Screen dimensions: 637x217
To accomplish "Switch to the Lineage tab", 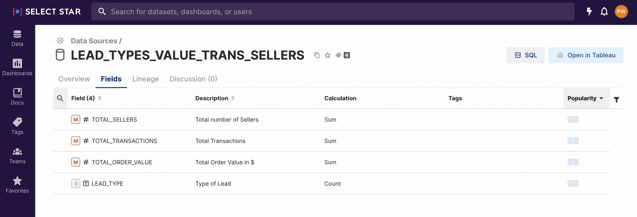I will tap(145, 79).
